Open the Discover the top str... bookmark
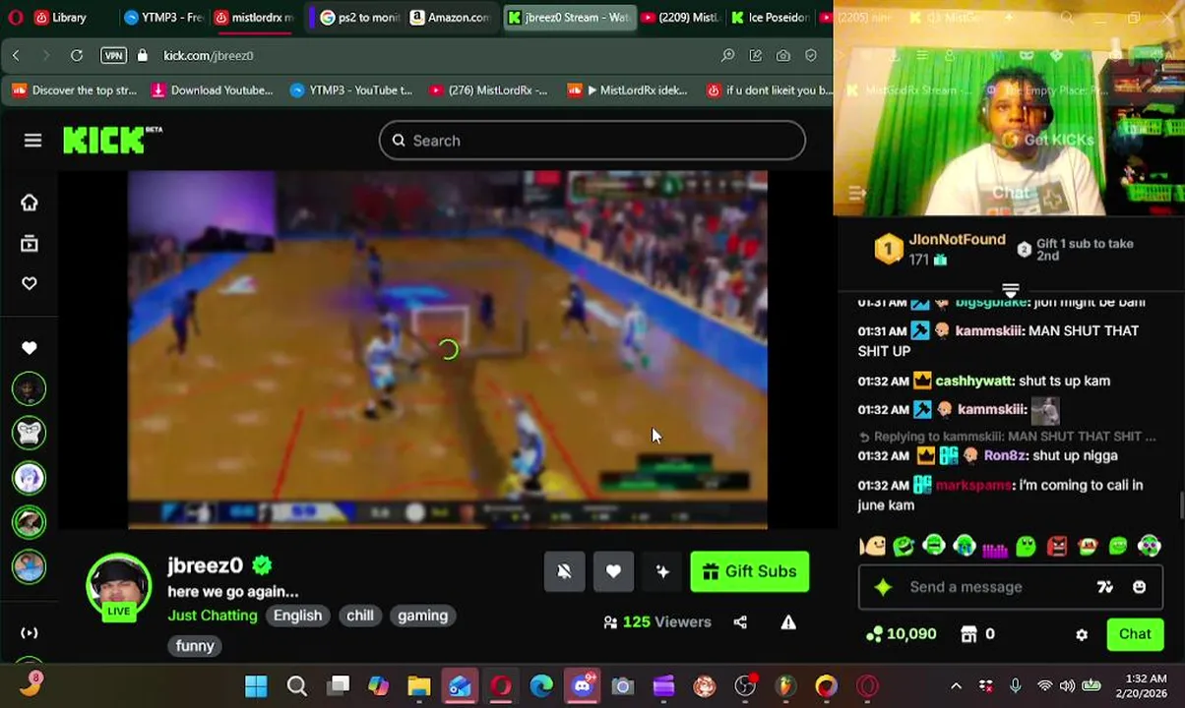Viewport: 1185px width, 708px height. (75, 90)
